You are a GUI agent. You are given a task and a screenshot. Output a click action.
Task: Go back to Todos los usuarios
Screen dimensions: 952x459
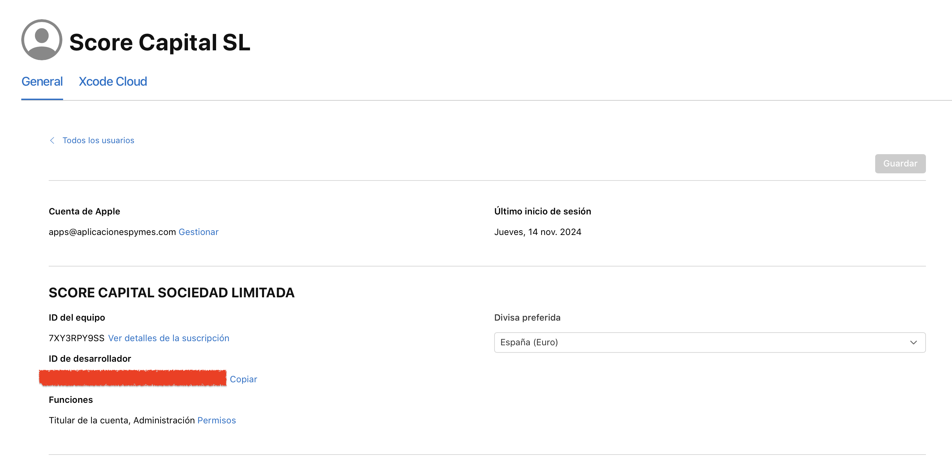click(x=98, y=140)
